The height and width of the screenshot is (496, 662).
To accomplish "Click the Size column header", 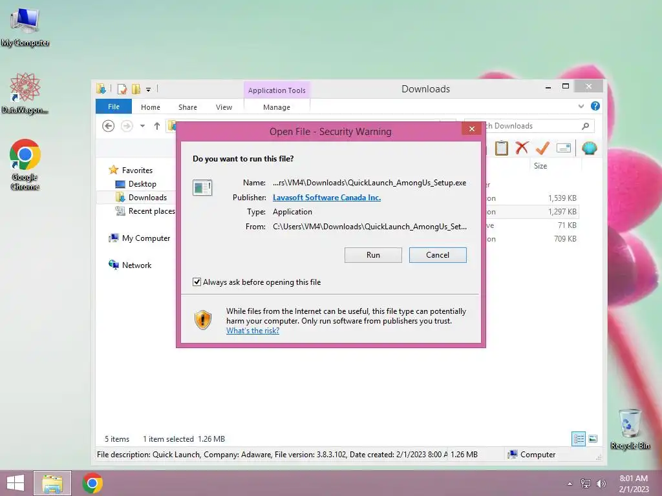I will pyautogui.click(x=540, y=166).
